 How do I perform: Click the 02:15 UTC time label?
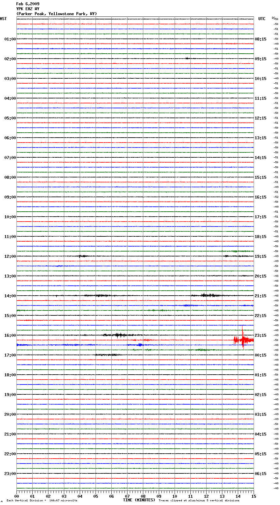pos(261,395)
